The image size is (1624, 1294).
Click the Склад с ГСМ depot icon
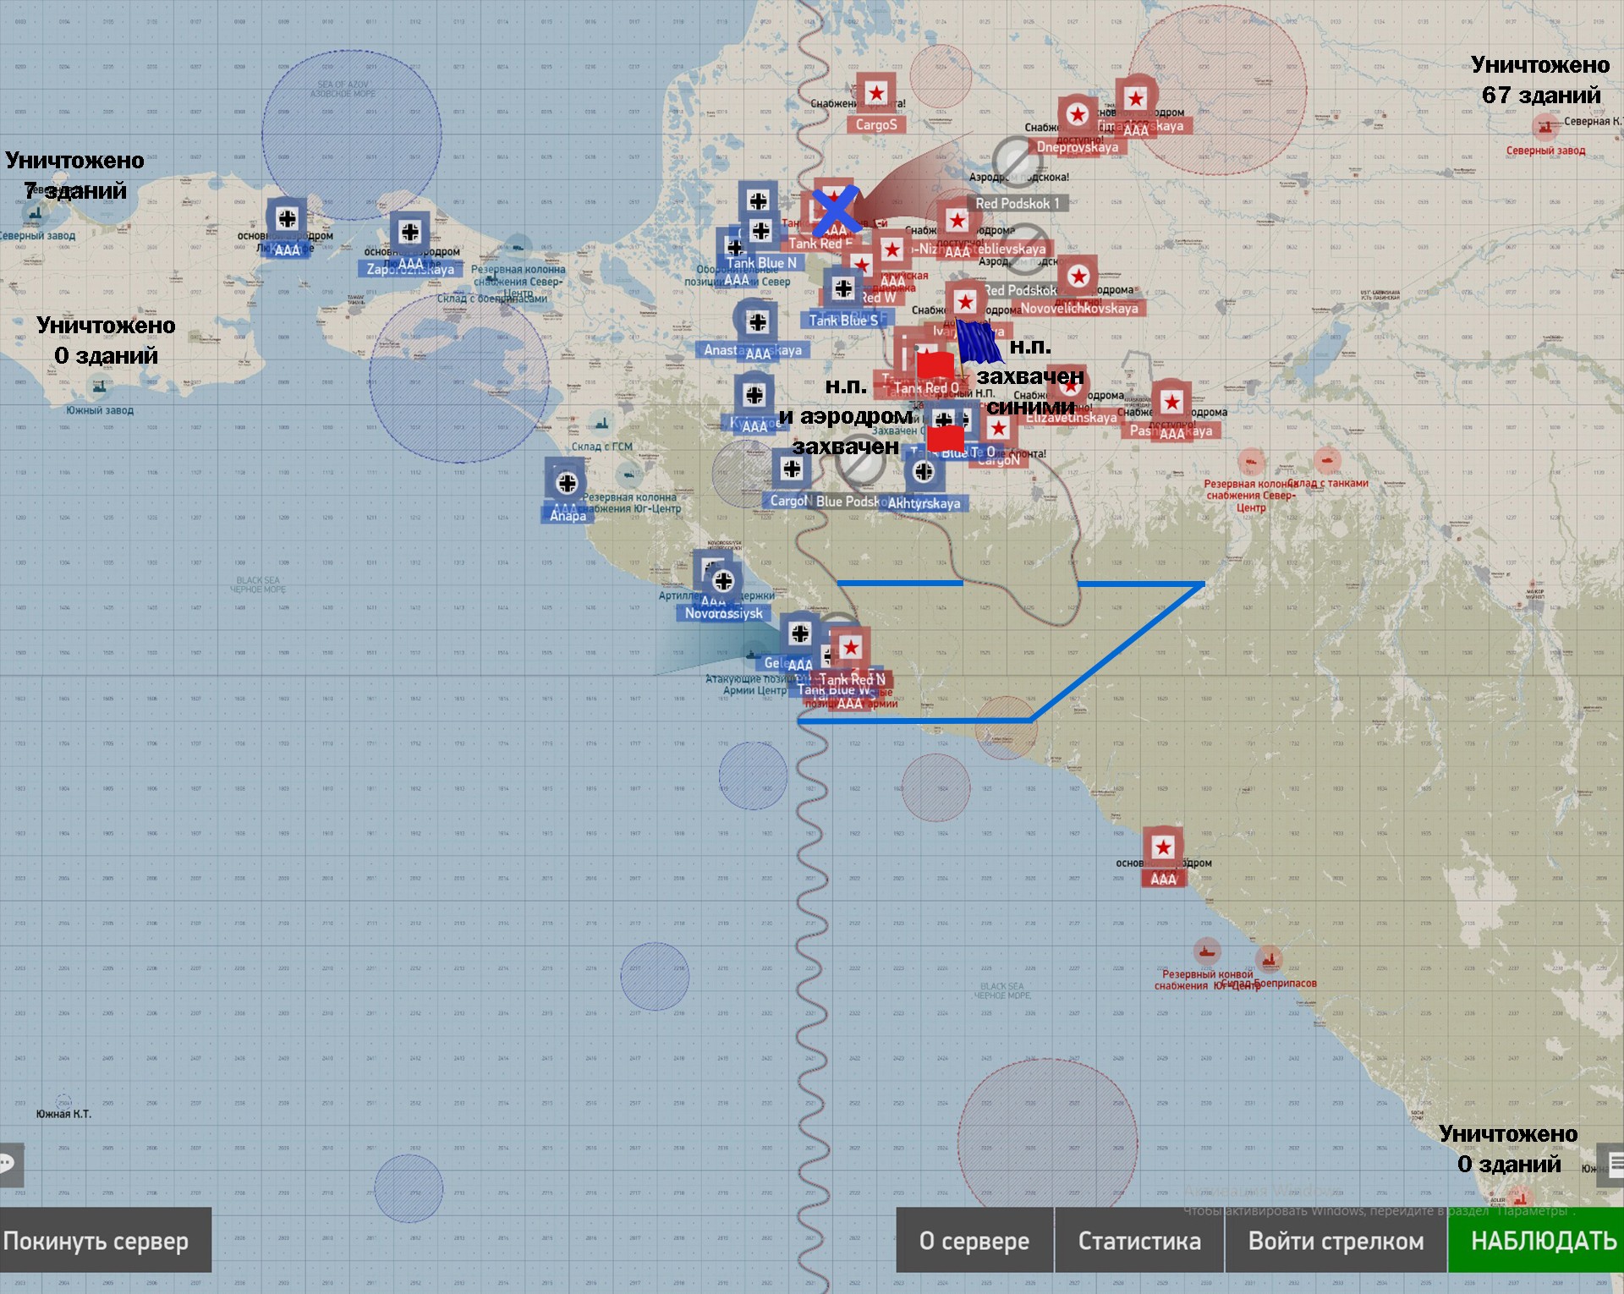tap(601, 422)
